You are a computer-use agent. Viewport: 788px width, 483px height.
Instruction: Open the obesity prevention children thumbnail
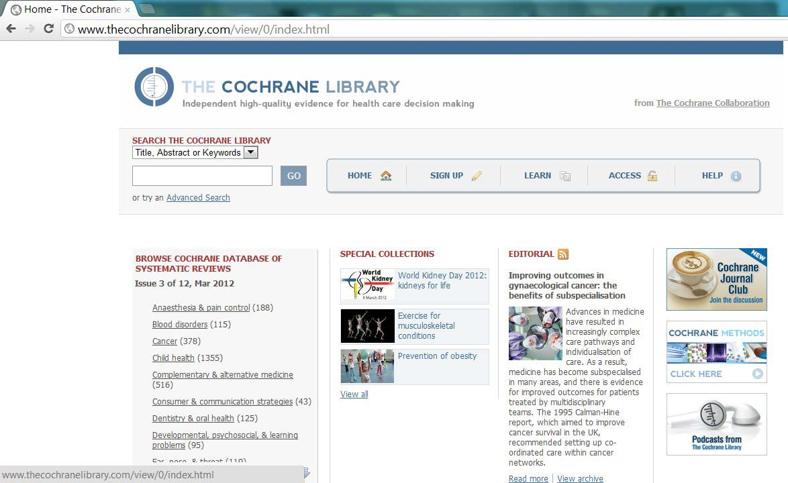coord(367,366)
